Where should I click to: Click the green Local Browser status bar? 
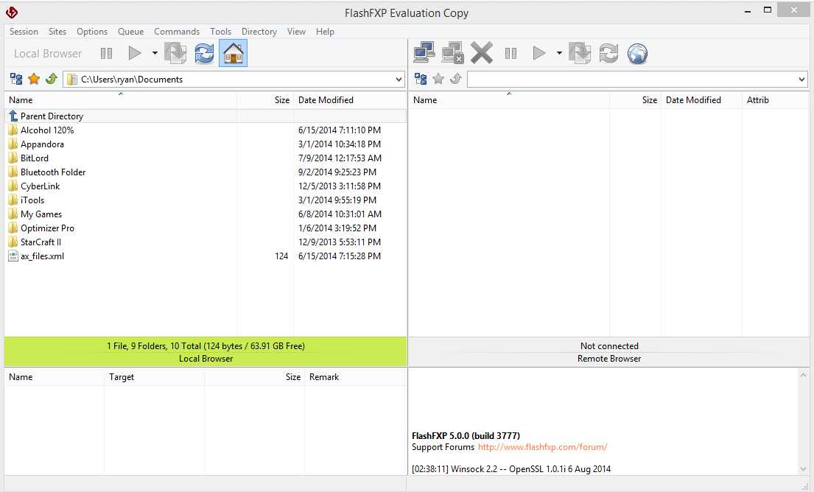[206, 352]
